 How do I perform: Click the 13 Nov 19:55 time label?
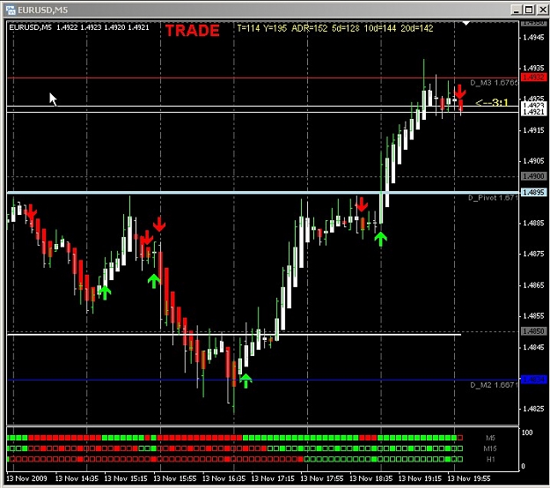coord(469,478)
